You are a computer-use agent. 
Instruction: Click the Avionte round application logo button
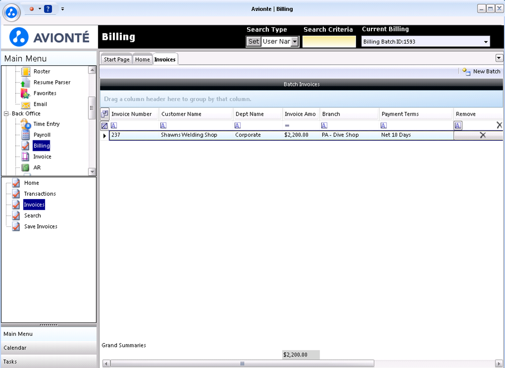(11, 12)
